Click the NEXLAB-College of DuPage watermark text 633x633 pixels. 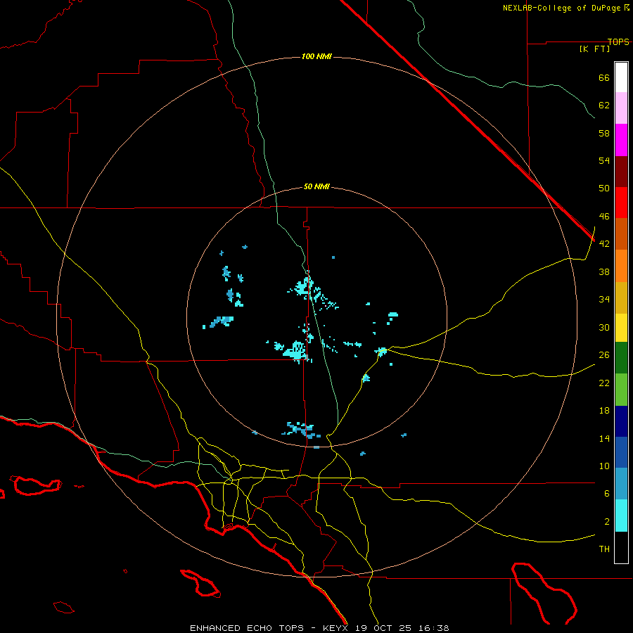click(562, 8)
